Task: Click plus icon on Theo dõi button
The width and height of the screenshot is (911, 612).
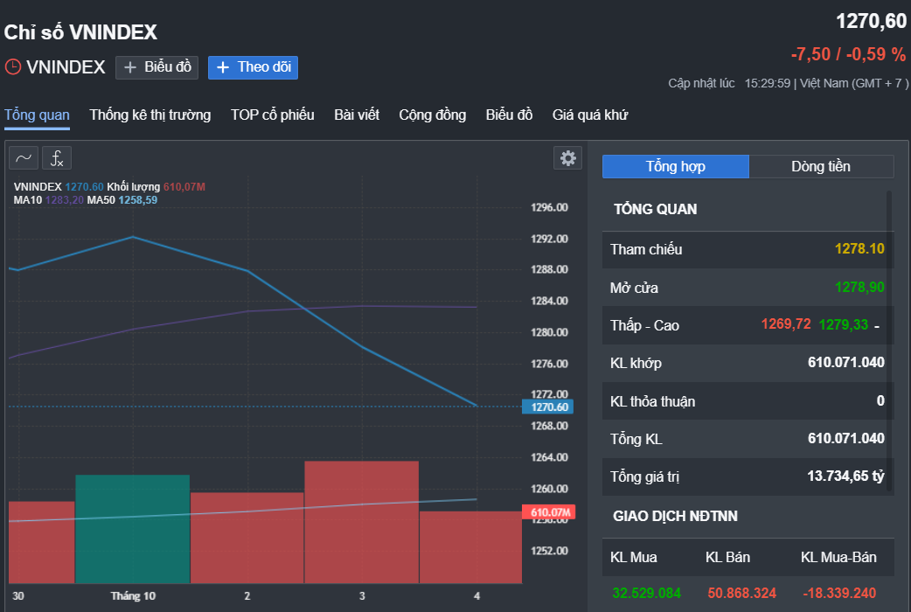Action: click(223, 67)
